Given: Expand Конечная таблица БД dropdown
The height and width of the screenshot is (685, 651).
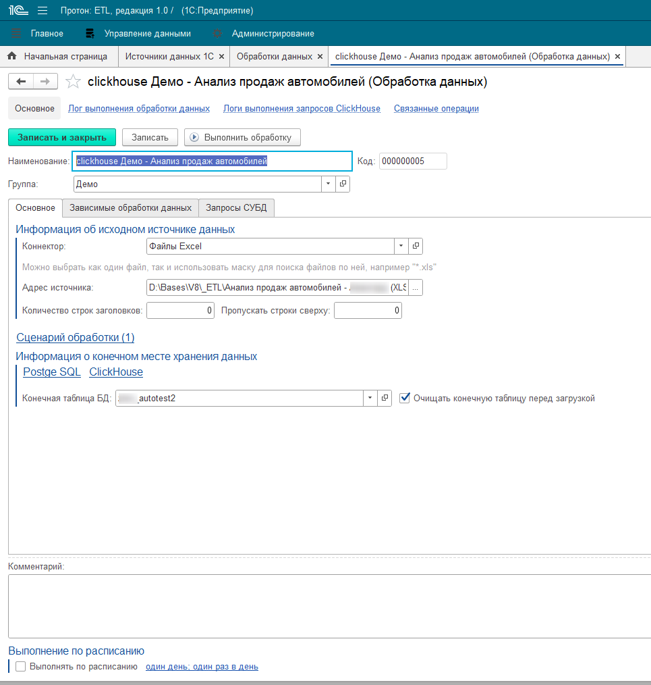Looking at the screenshot, I should click(370, 398).
